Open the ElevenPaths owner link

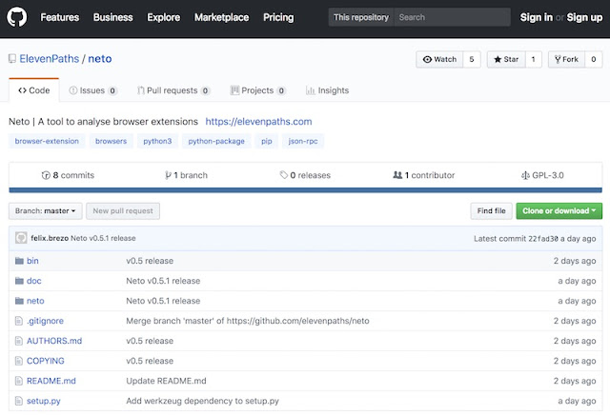point(50,59)
